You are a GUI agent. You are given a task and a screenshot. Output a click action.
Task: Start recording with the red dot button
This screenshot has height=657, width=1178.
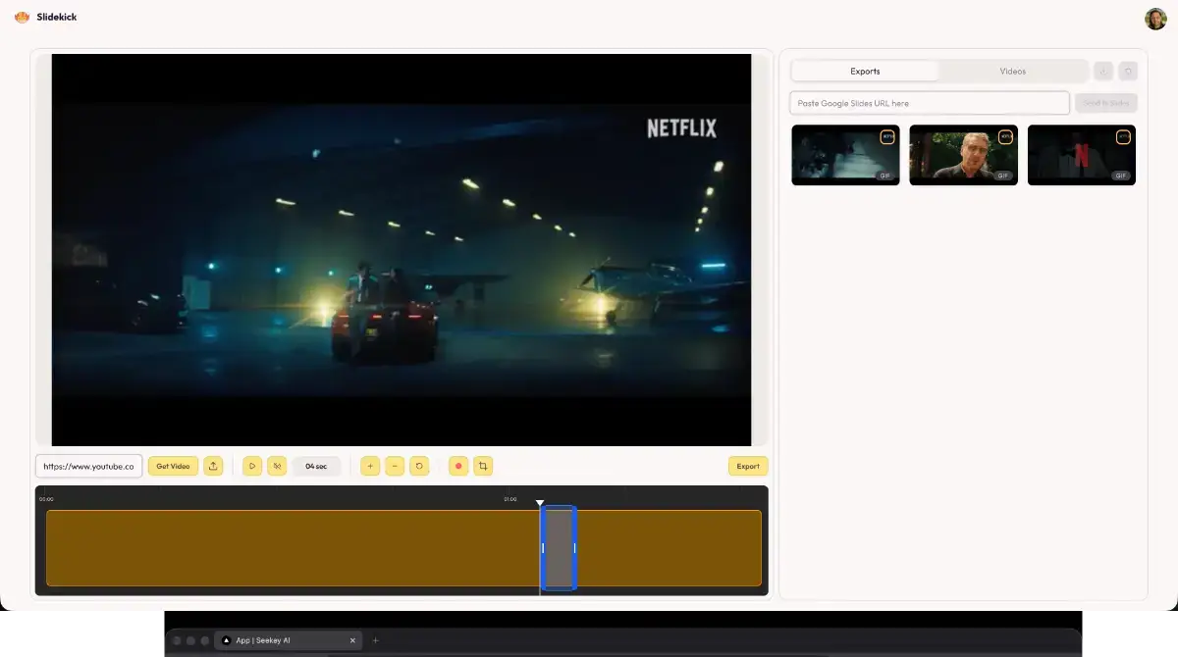[x=458, y=466]
